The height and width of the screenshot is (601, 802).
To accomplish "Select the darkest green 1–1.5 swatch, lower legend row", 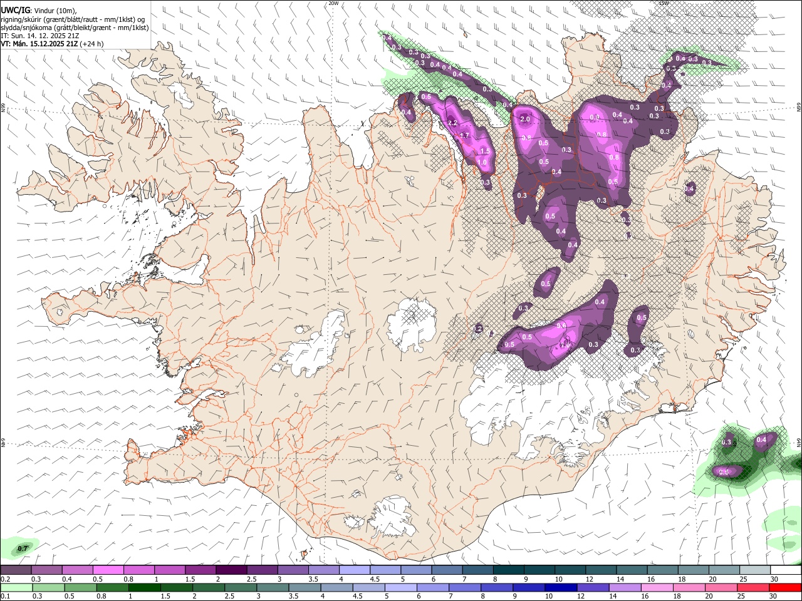I will click(x=144, y=588).
